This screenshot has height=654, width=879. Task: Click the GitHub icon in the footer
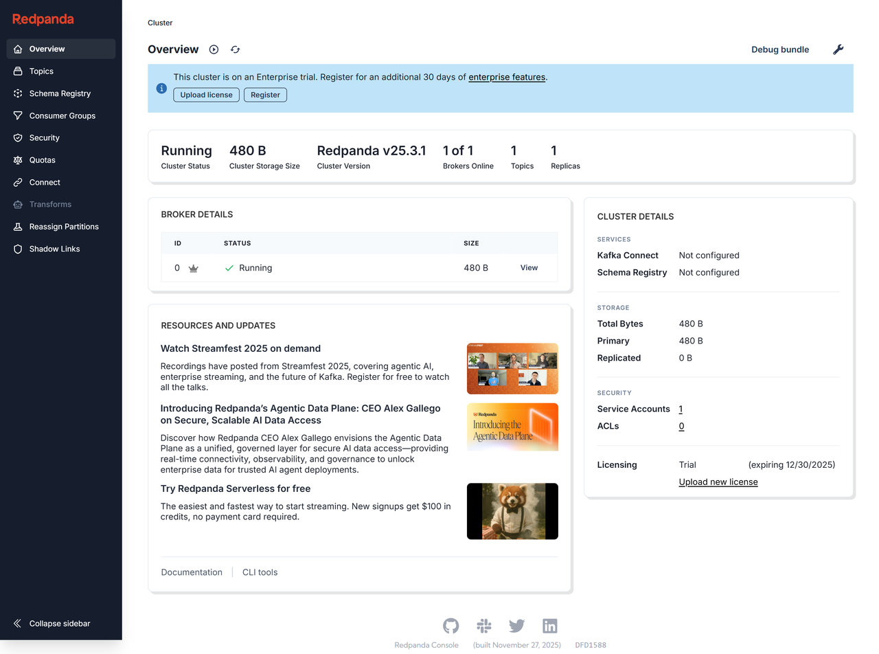(450, 626)
